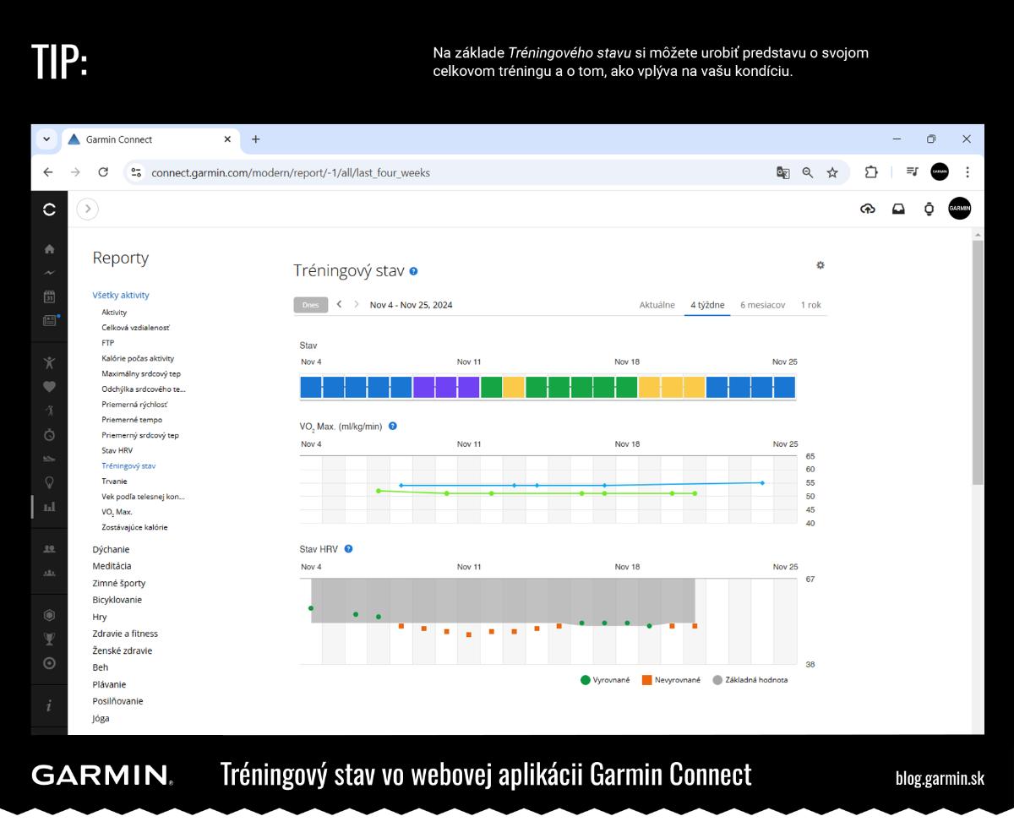The image size is (1014, 827).
Task: Open the target goals icon in sidebar
Action: 49,663
